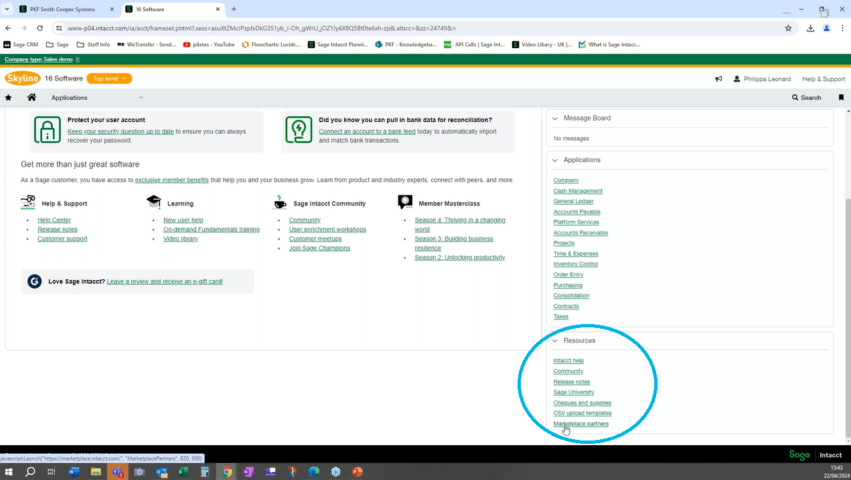Open Microsoft Edge from taskbar
The width and height of the screenshot is (851, 480).
coord(314,472)
